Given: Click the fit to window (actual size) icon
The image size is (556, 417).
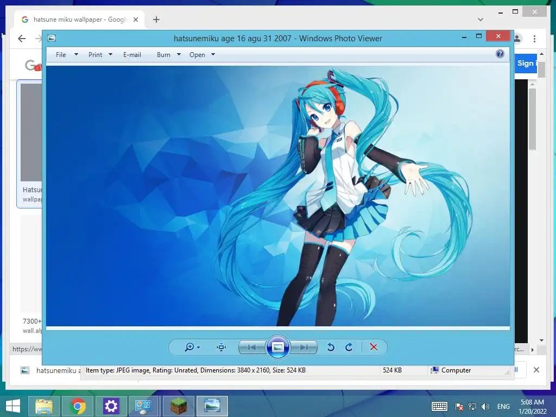Looking at the screenshot, I should click(222, 347).
